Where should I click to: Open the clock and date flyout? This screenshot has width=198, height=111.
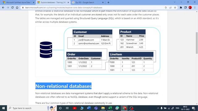tap(185, 108)
